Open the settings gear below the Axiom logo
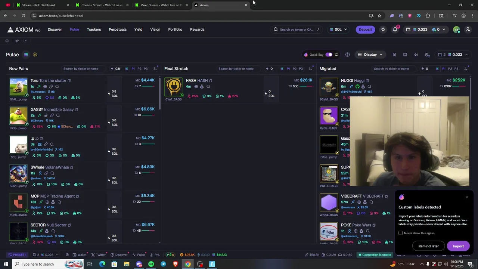The image size is (478, 269). [x=7, y=41]
